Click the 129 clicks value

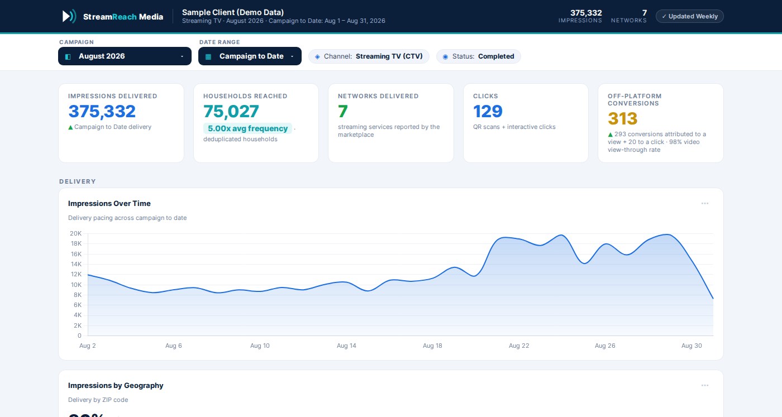coord(488,111)
